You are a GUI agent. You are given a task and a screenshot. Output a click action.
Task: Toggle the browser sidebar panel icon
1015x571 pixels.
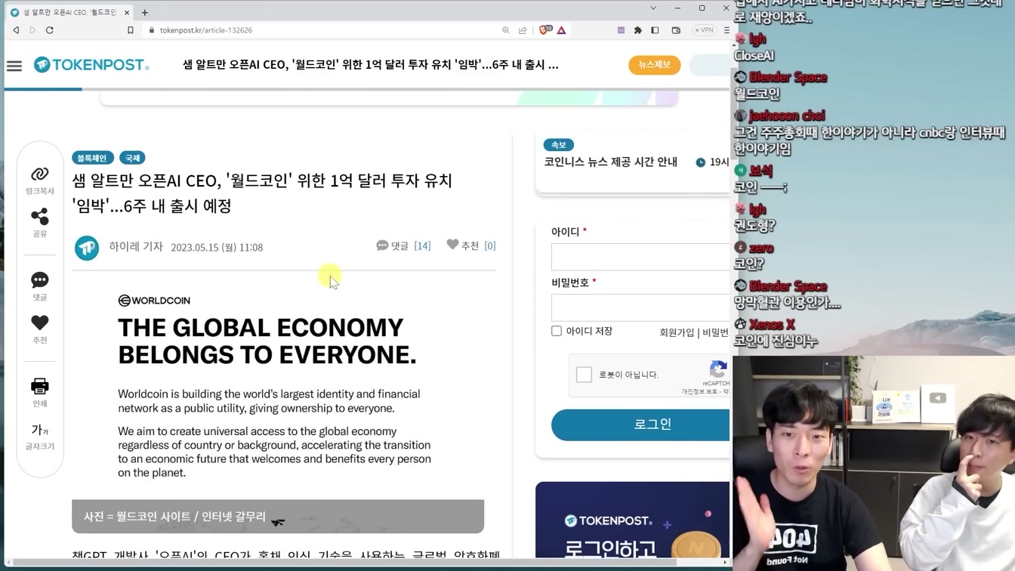(x=655, y=30)
